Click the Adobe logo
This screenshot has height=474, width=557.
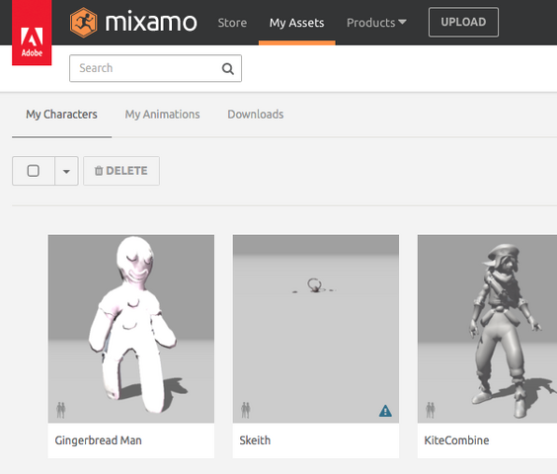32,33
